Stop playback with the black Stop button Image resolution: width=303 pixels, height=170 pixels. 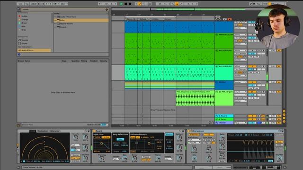126,4
